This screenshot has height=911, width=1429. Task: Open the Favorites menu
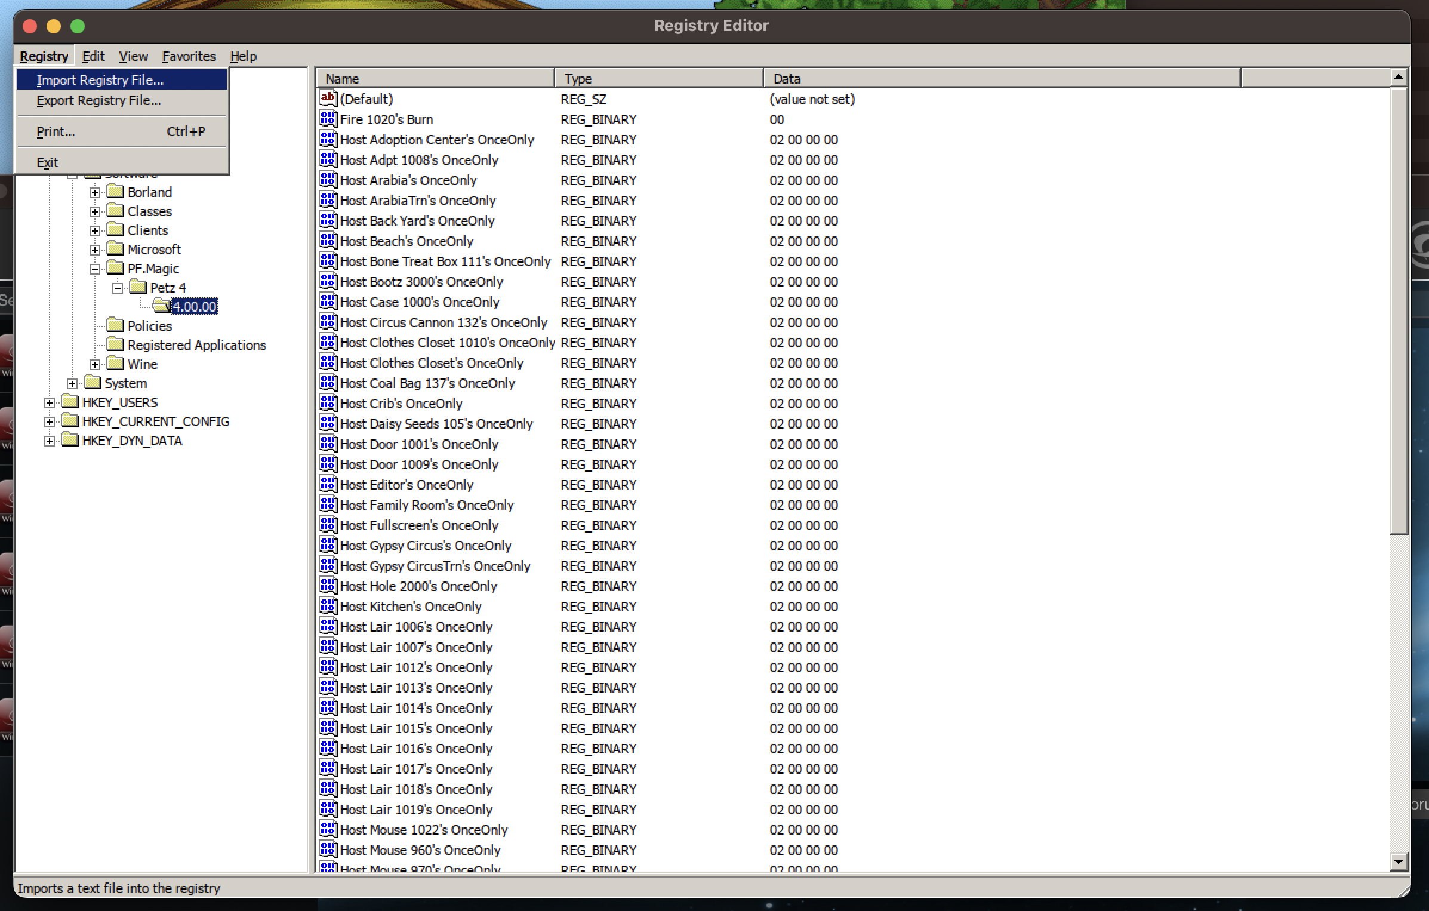[x=189, y=56]
